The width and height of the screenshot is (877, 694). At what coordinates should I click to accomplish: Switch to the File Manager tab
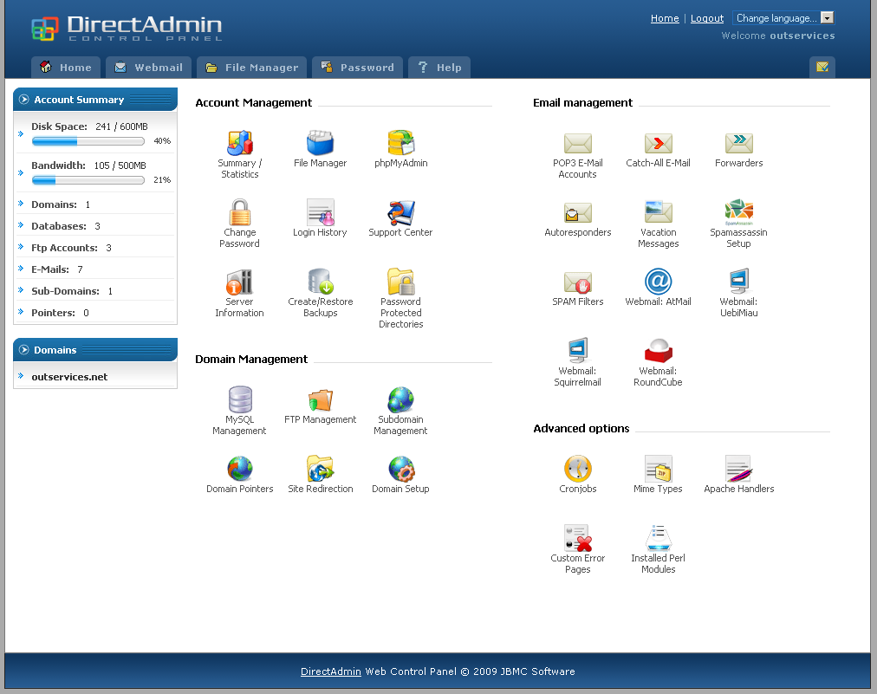tap(251, 68)
